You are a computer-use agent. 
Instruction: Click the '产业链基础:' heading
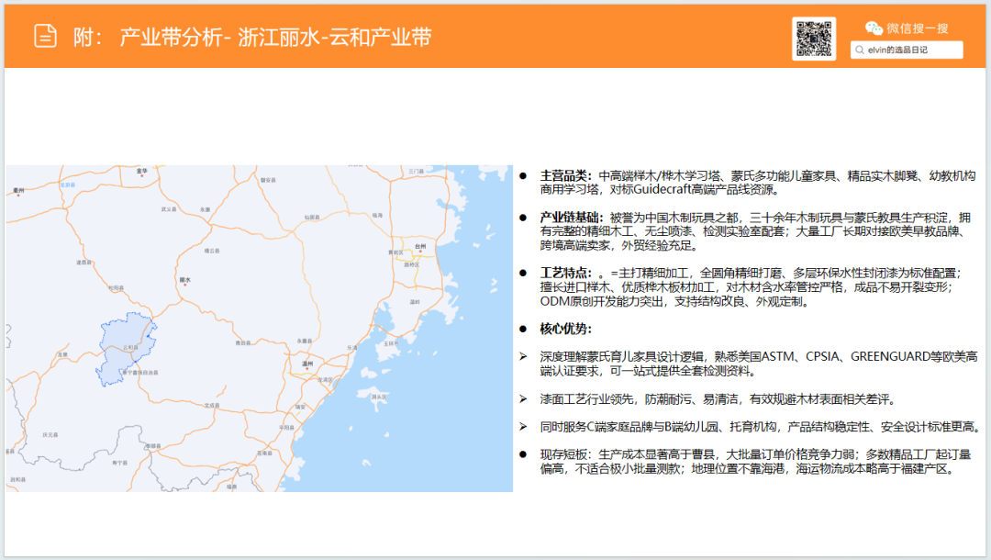[x=572, y=218]
